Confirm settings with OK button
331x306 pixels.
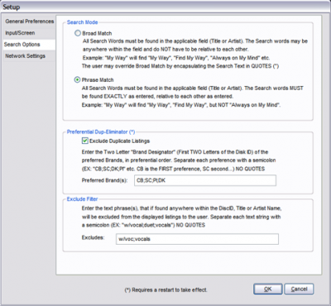click(268, 289)
